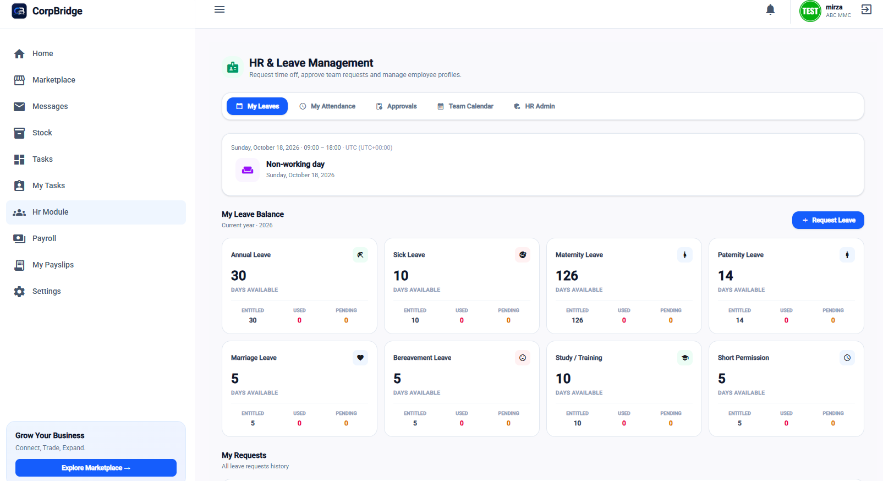Viewport: 883px width, 481px height.
Task: Select the My Leaves tab
Action: point(257,106)
